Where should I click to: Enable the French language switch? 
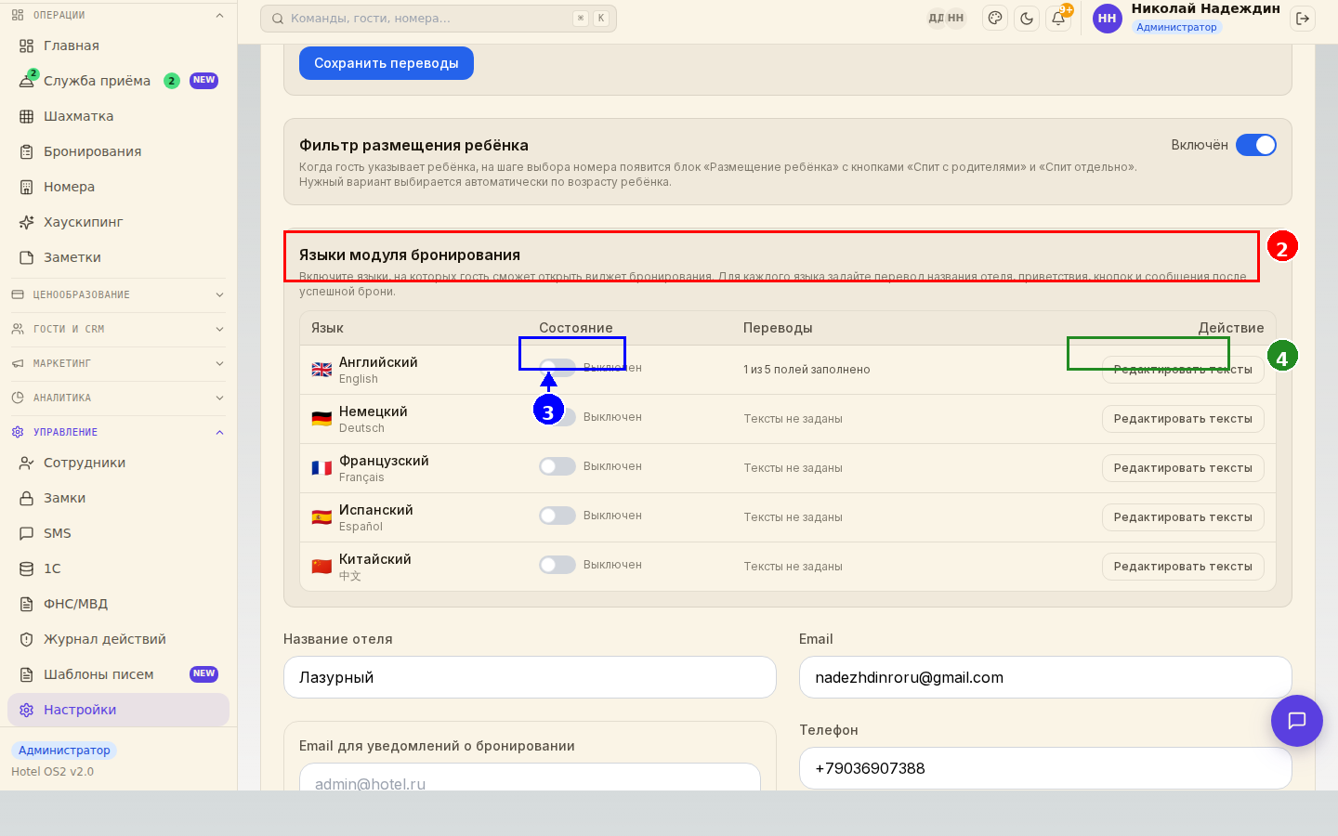557,466
